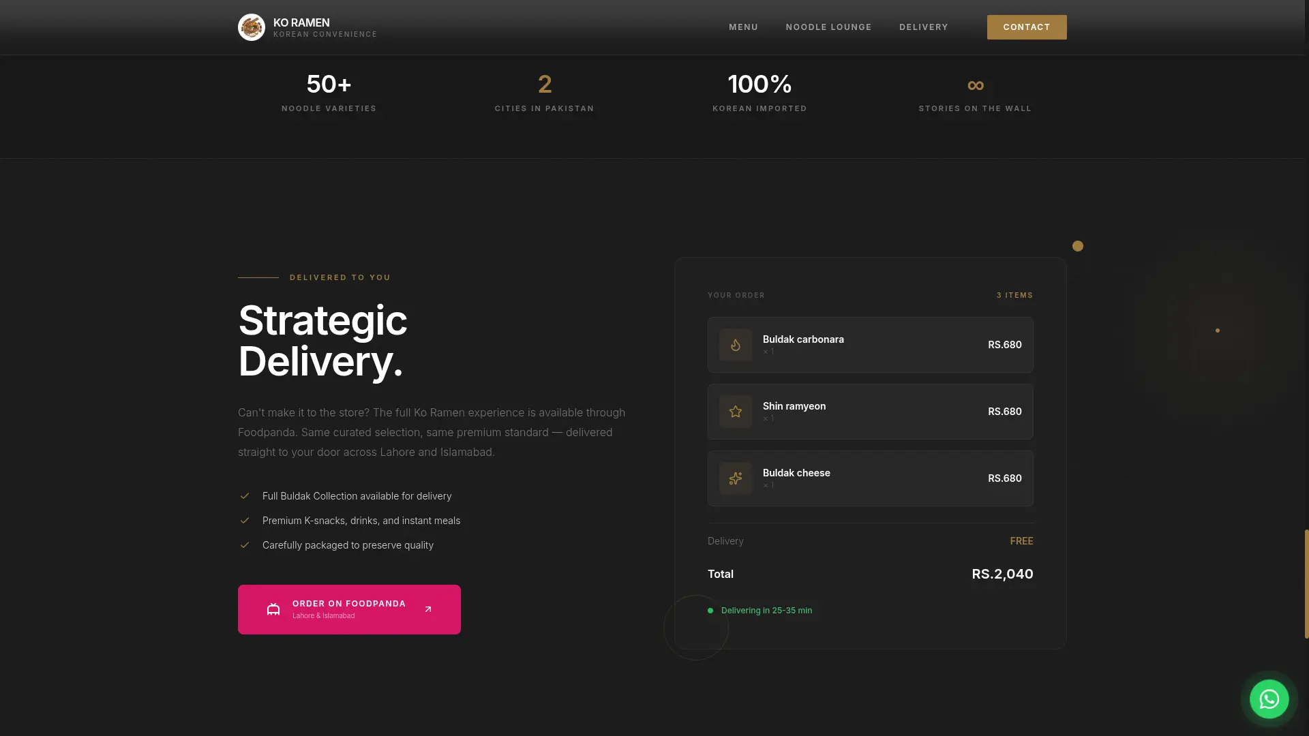Screen dimensions: 1309x736
Task: Click the Shin ramyeon item name
Action: (794, 406)
